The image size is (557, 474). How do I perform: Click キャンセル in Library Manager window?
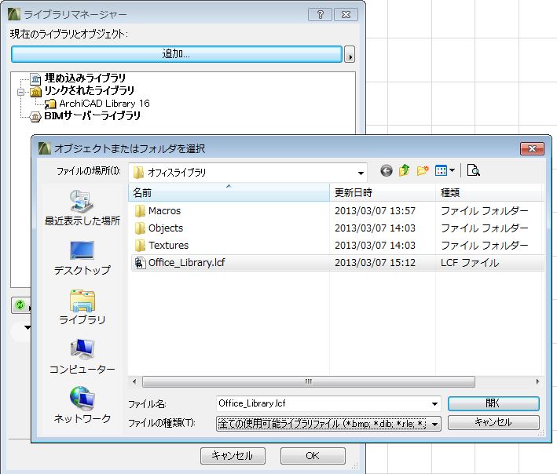[233, 455]
